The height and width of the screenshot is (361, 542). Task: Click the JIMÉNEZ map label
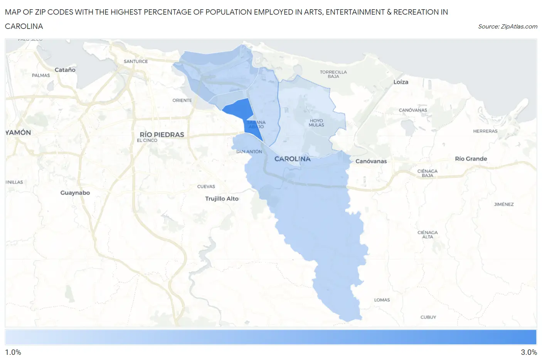[x=504, y=205]
